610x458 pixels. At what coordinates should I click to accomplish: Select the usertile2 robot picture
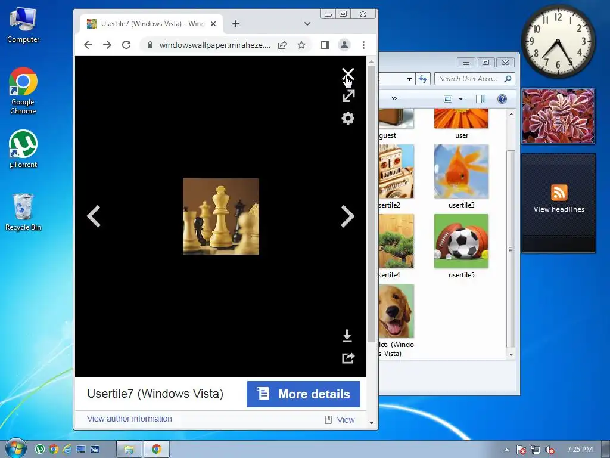(396, 171)
